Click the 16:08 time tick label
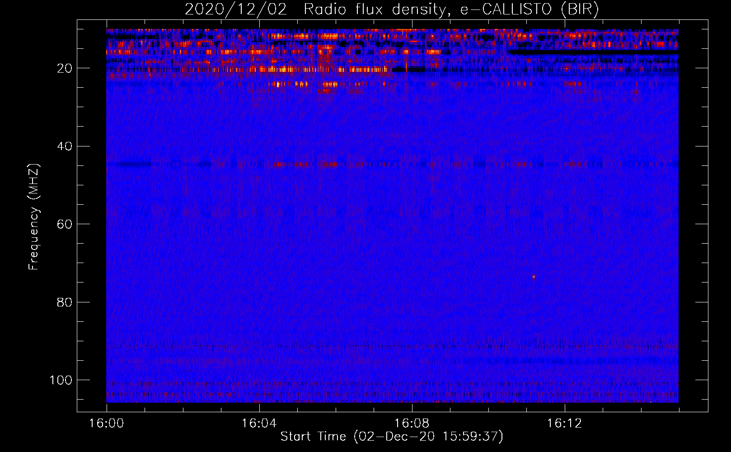731x452 pixels. coord(412,424)
